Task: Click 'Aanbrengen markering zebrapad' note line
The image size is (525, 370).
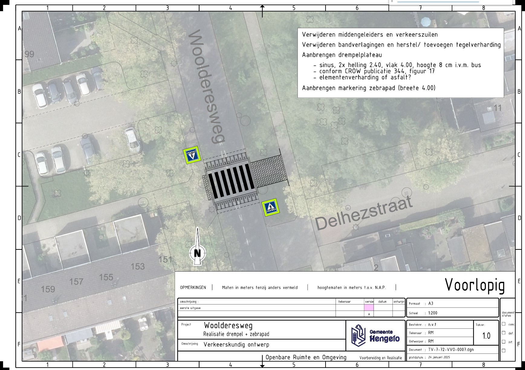Action: (368, 88)
